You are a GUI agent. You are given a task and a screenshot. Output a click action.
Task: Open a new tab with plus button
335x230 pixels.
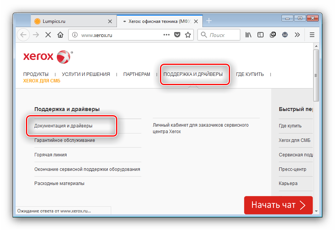pos(209,21)
